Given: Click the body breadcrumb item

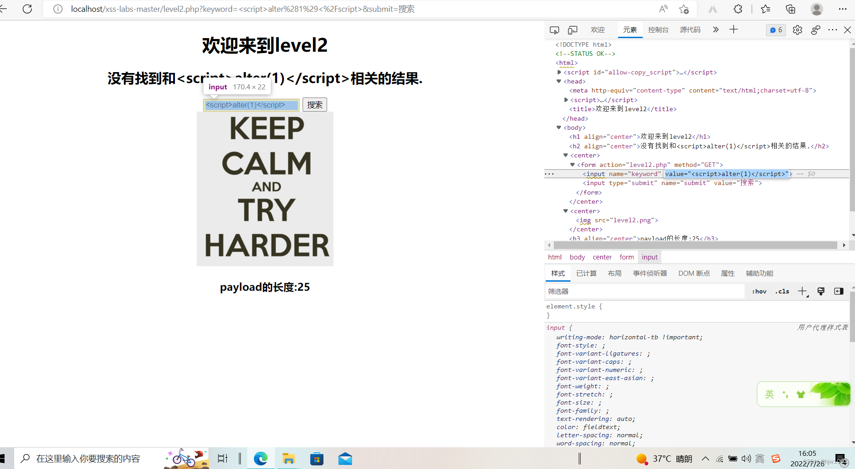Looking at the screenshot, I should 577,257.
